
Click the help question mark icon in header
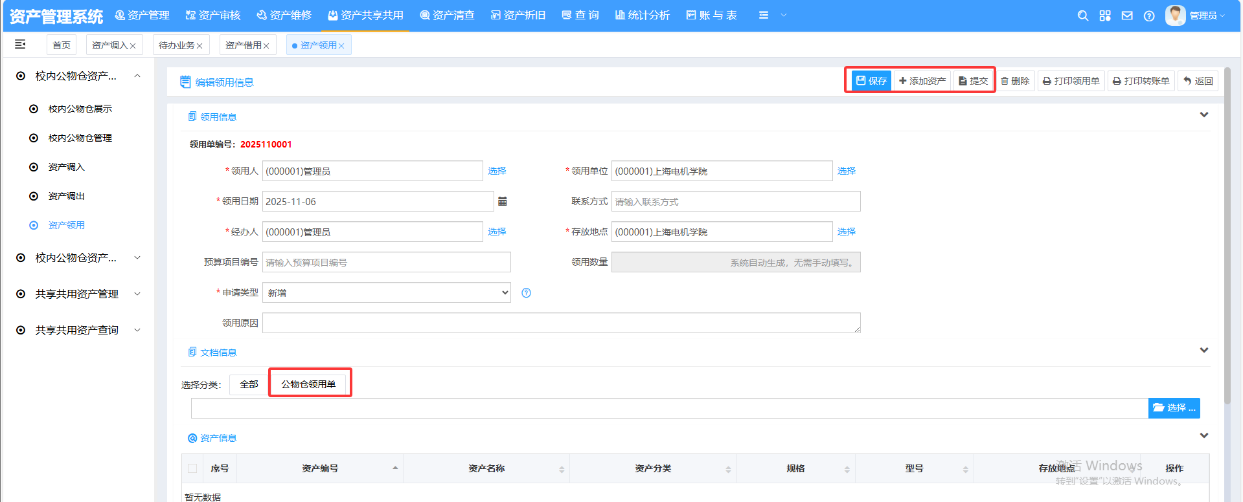[1149, 16]
